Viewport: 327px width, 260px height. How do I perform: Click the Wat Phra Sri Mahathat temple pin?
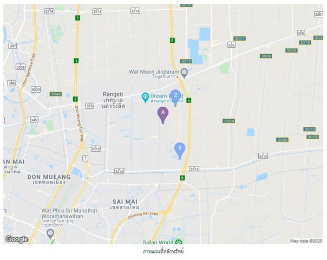(x=50, y=234)
